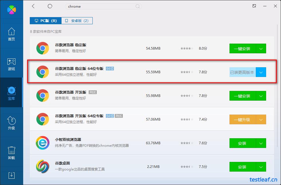Open the download manager icon in sidebar
Viewport: 281px width, 185px height.
tap(11, 175)
